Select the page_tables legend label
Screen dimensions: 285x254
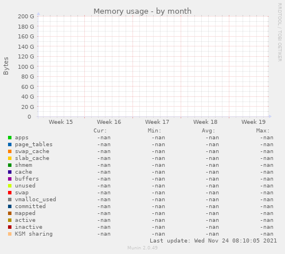[x=34, y=144]
